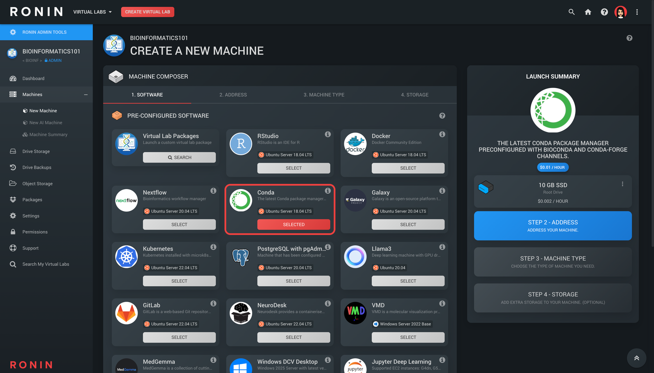Open 10 GB SSD options kebab menu
The height and width of the screenshot is (373, 654).
tap(622, 184)
